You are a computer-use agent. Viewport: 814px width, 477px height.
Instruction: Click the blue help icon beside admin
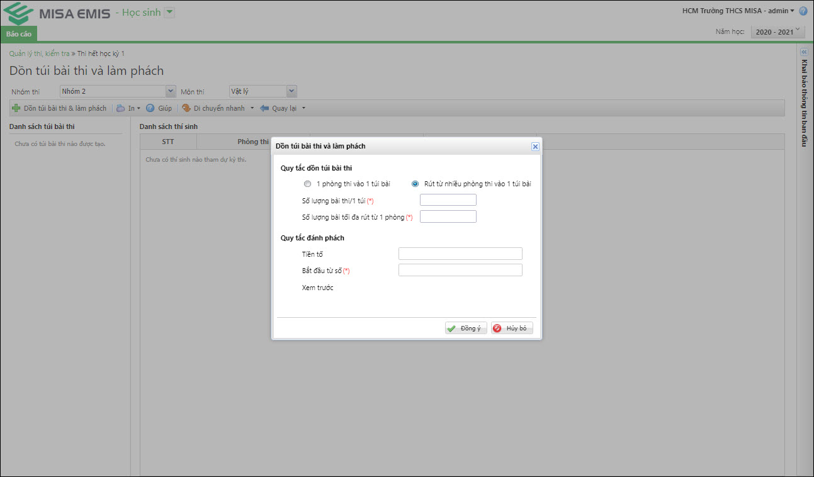(x=803, y=11)
